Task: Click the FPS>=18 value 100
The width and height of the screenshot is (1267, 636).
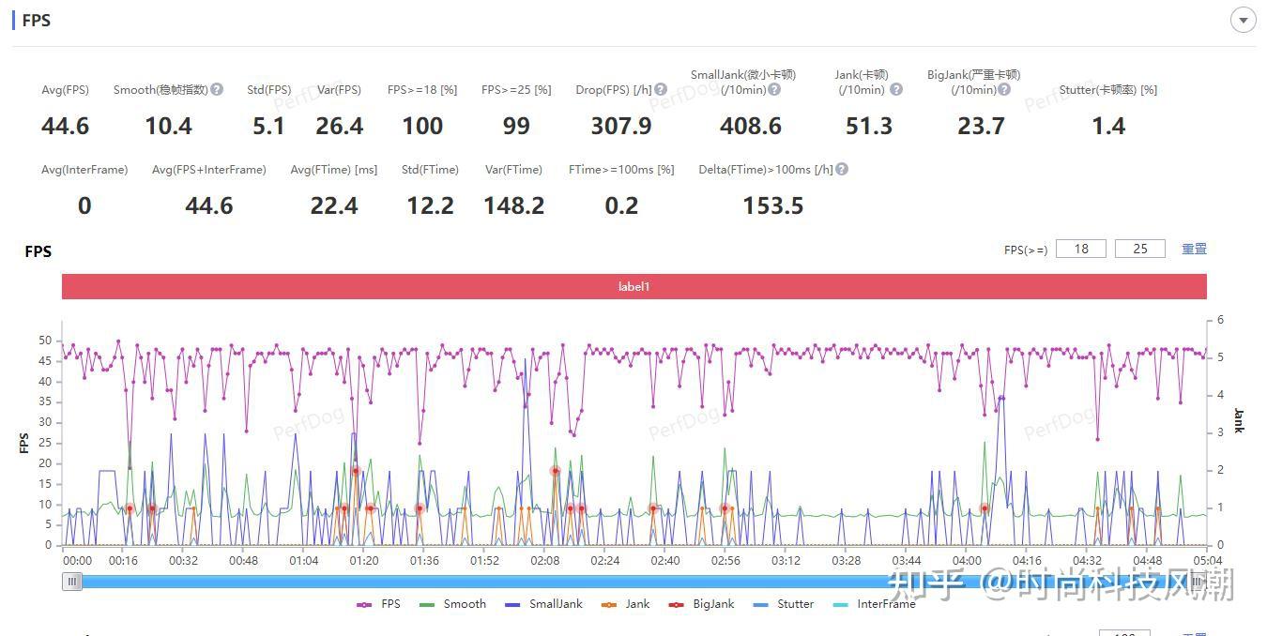Action: coord(422,126)
